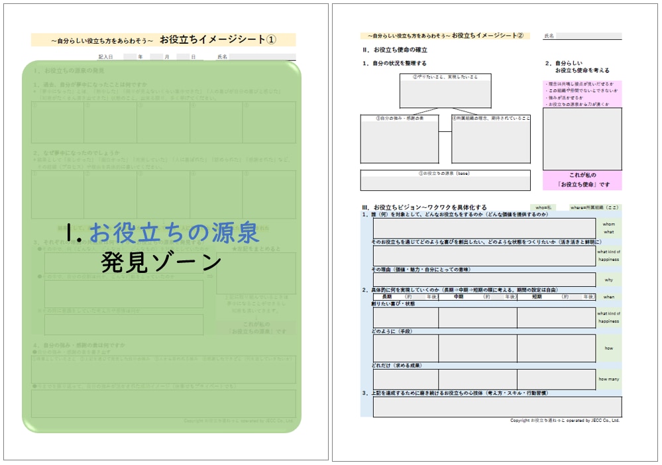Click the 長期 cell under 創りたい喜び・状態
The image size is (662, 465).
coord(406,318)
